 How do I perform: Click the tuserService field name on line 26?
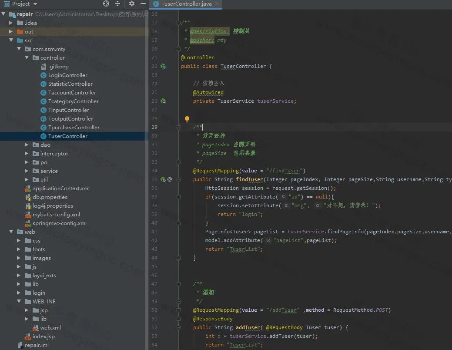click(x=275, y=101)
